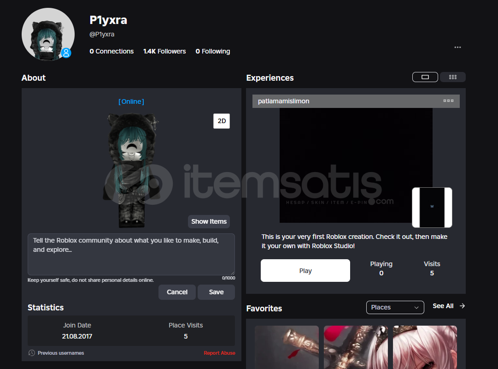This screenshot has height=369, width=498.
Task: Open the pink-haired favorite place thumbnail
Action: coord(425,347)
